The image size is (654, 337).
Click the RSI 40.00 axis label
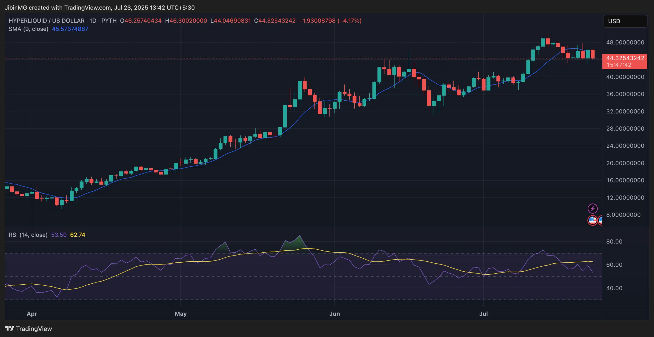tap(614, 288)
